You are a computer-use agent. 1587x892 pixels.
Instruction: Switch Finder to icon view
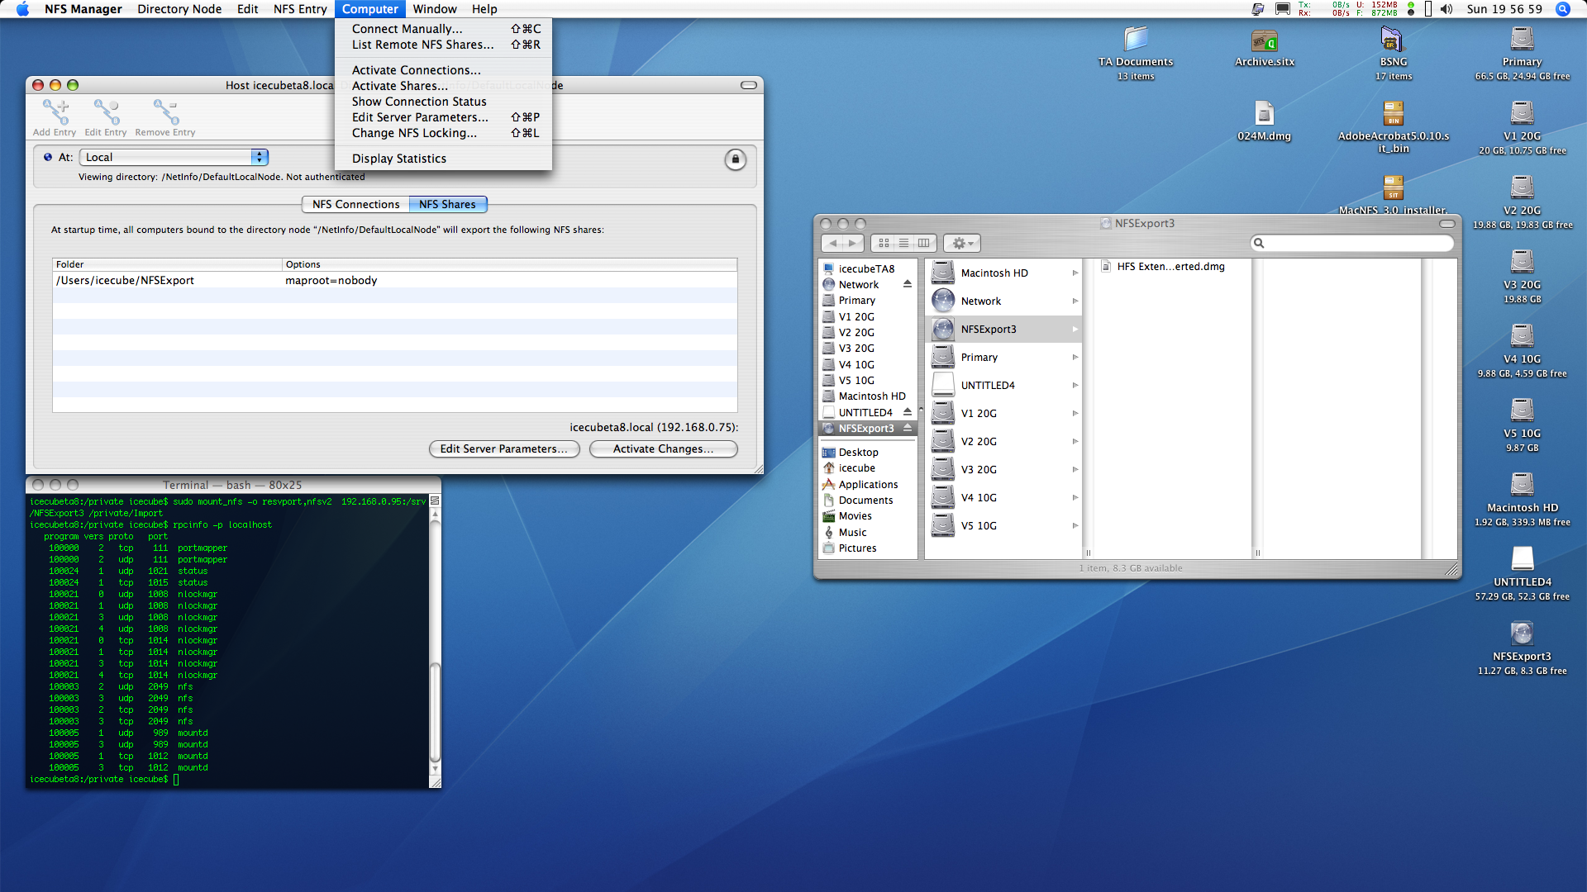click(884, 243)
